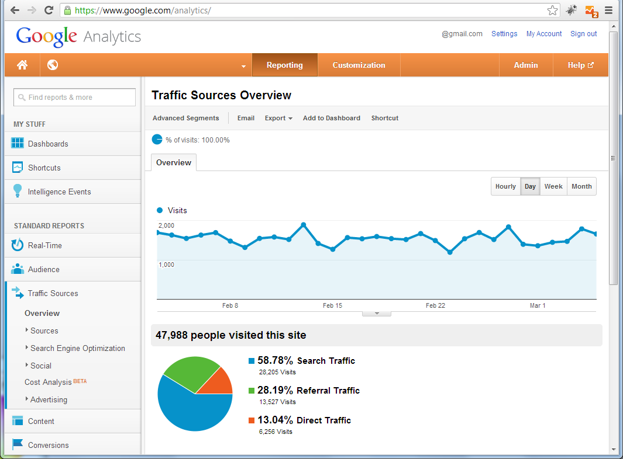Click the Conversions flag icon
Viewport: 623px width, 459px height.
click(18, 444)
